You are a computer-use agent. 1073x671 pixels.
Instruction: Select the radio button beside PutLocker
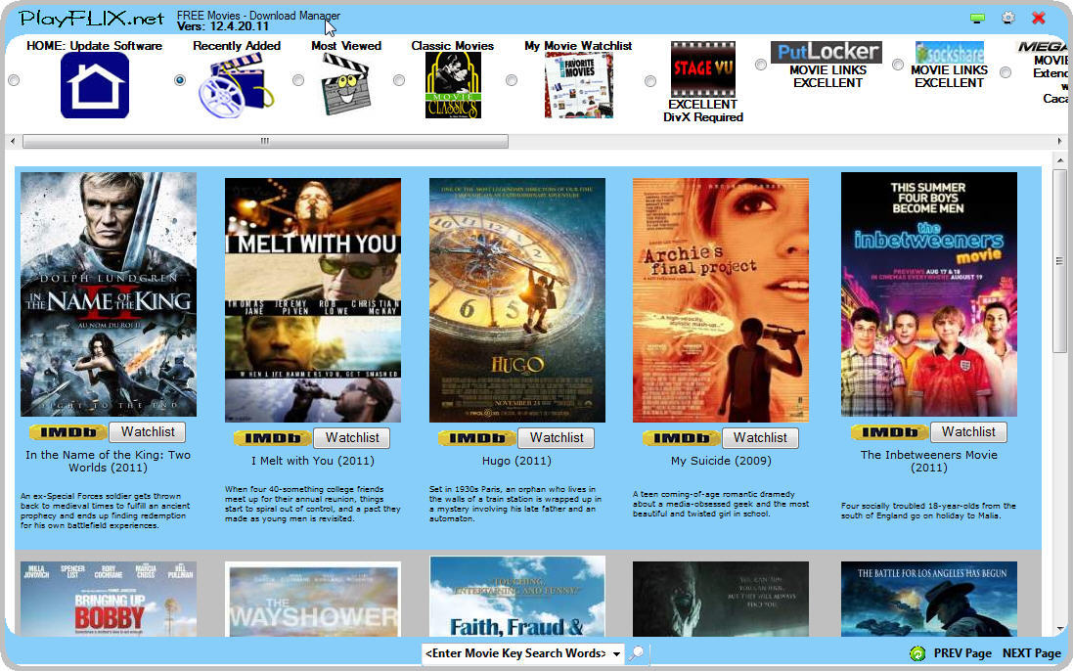coord(760,64)
